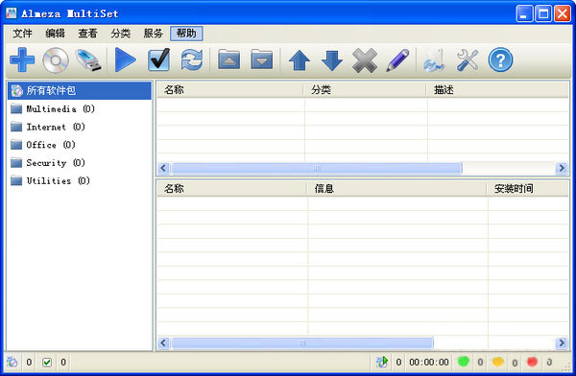
Task: Open the 查看 menu
Action: (x=87, y=34)
